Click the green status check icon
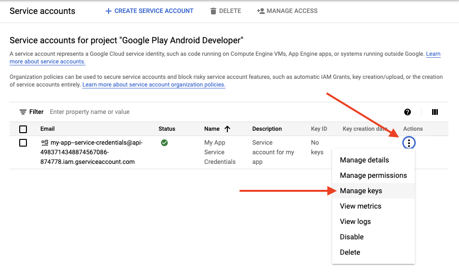459x273 pixels. 164,143
